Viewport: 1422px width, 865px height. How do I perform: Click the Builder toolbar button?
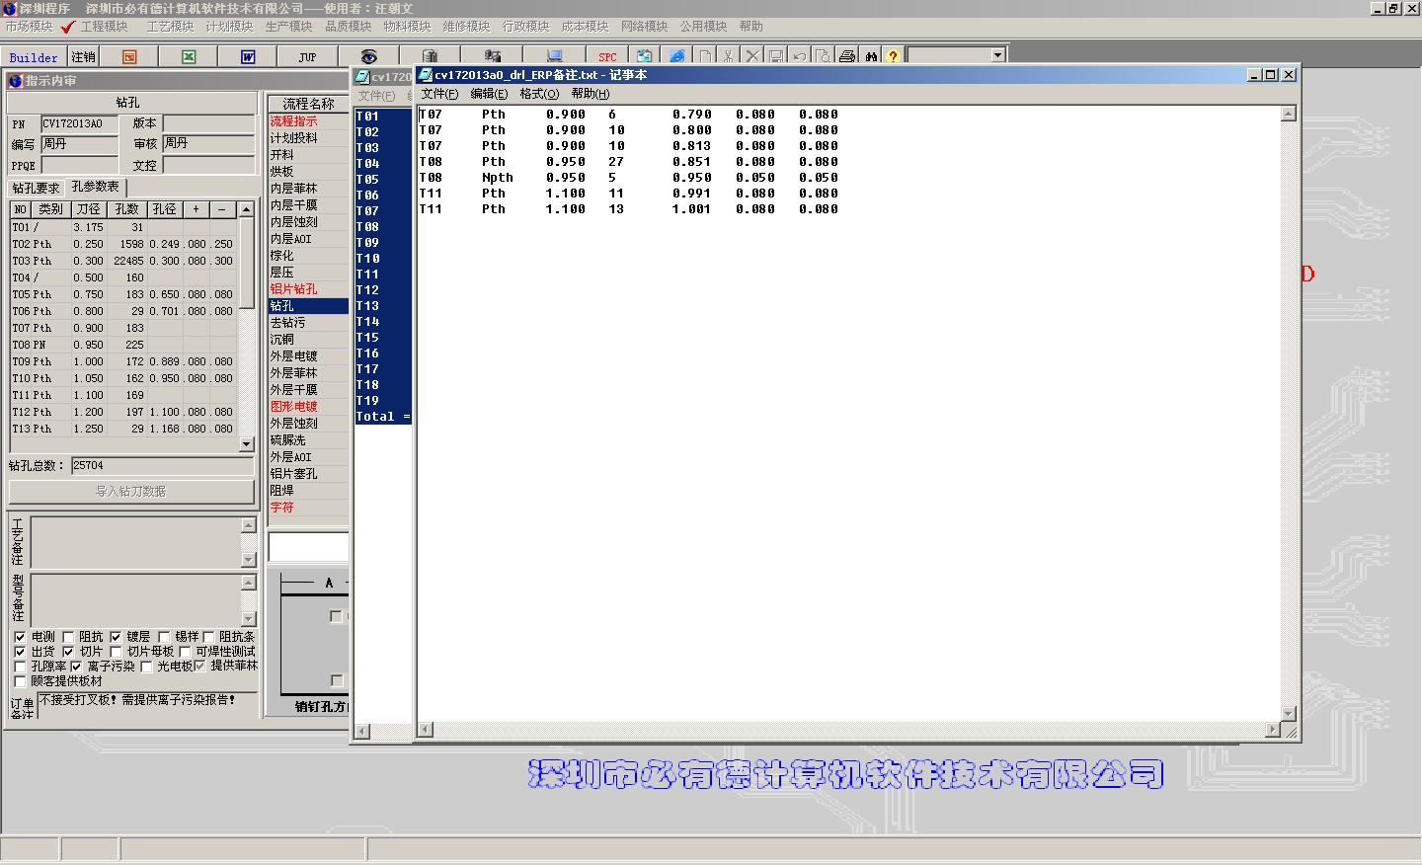pos(34,57)
